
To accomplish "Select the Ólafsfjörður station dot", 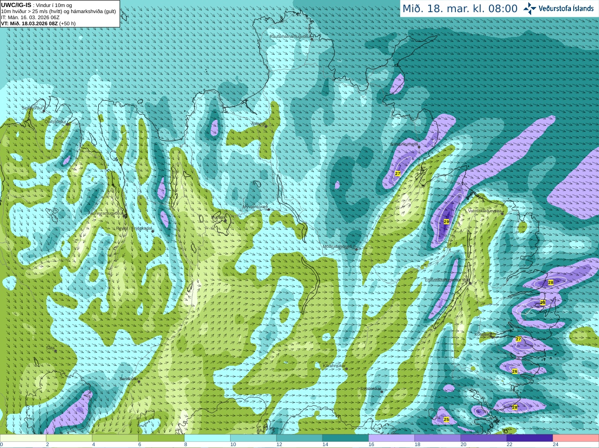I will [68, 123].
